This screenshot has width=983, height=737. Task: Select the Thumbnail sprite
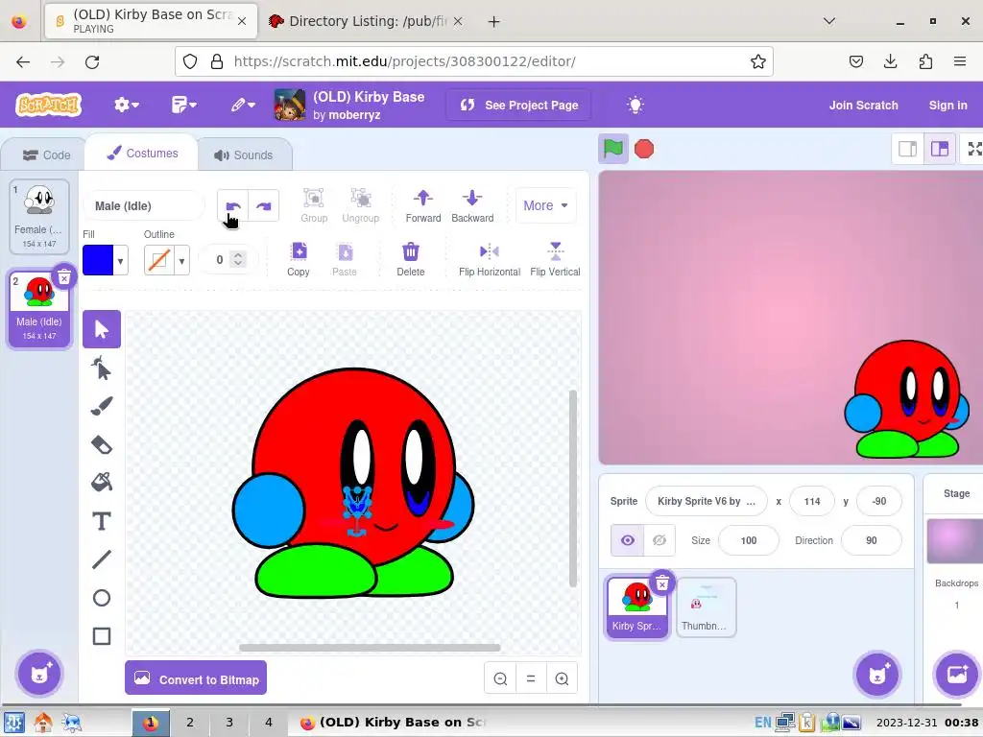pos(706,607)
